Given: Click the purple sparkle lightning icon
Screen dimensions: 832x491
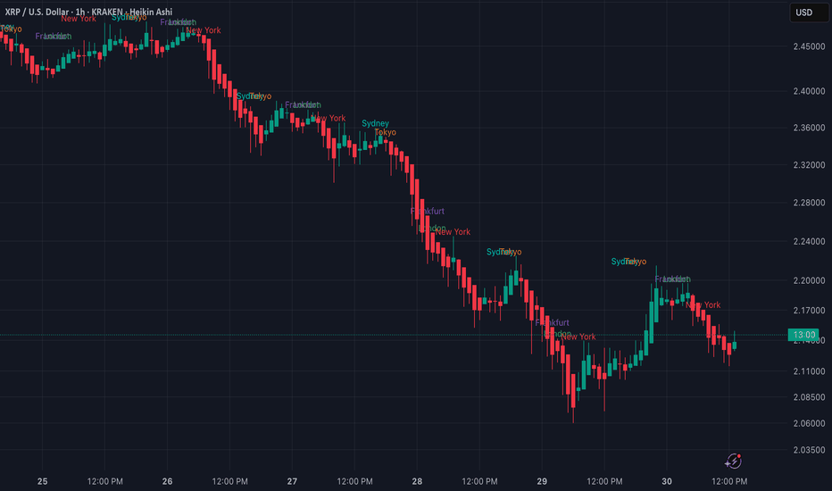Looking at the screenshot, I should tap(733, 461).
